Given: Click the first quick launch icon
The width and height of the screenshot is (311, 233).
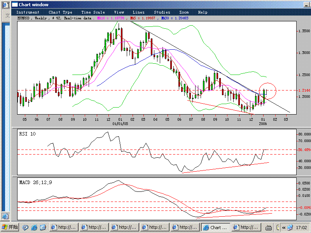Looking at the screenshot, I should [x=26, y=227].
